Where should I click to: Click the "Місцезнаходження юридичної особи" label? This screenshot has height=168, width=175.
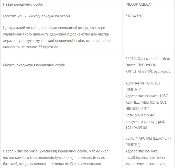34,65
